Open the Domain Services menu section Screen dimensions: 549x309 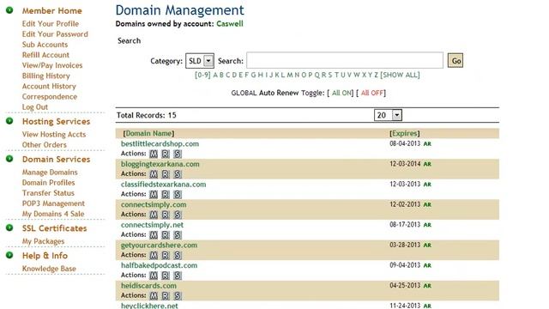[56, 160]
